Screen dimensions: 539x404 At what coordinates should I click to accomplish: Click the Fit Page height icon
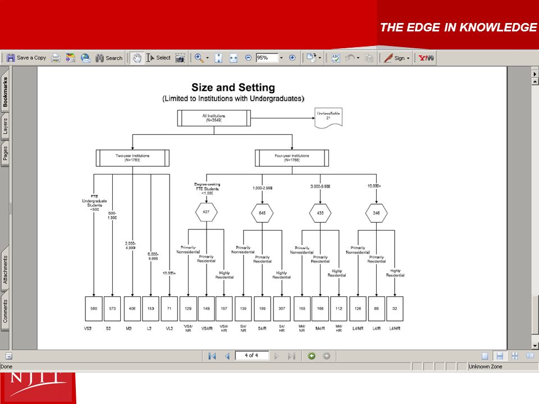(x=218, y=58)
